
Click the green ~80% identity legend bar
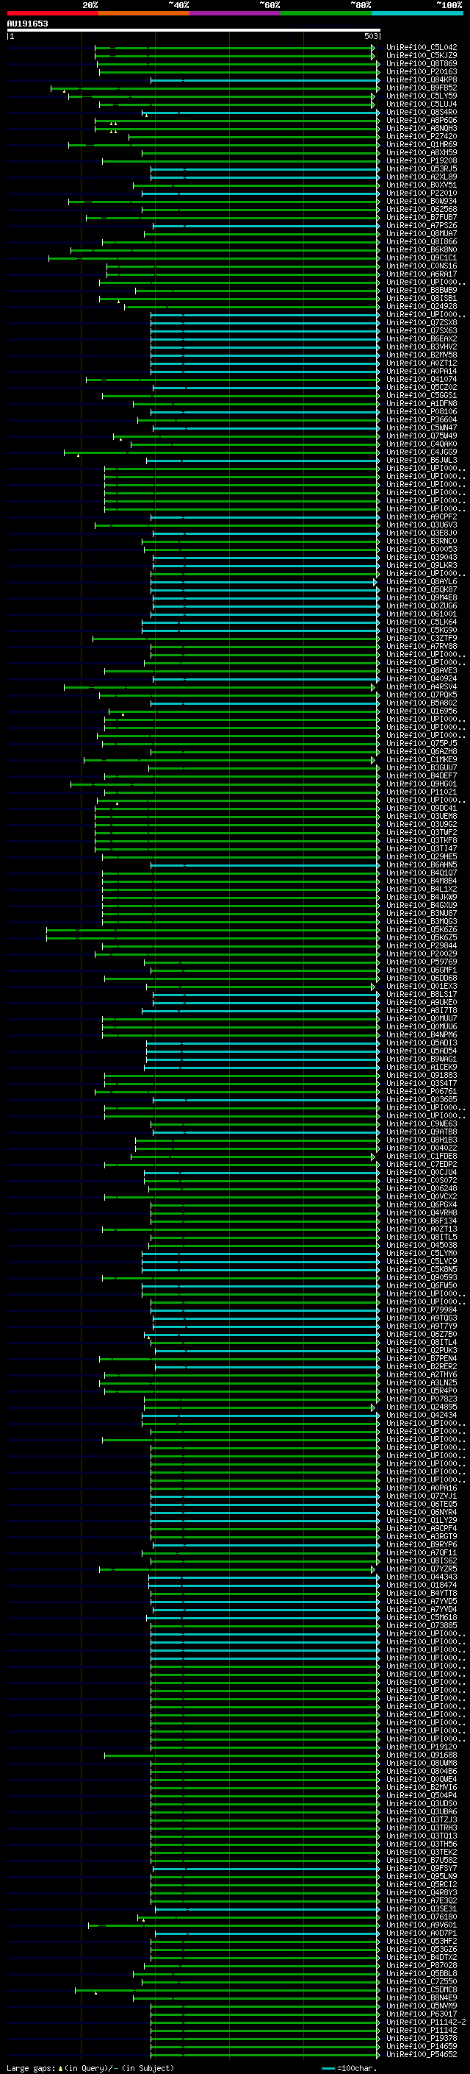pos(326,13)
